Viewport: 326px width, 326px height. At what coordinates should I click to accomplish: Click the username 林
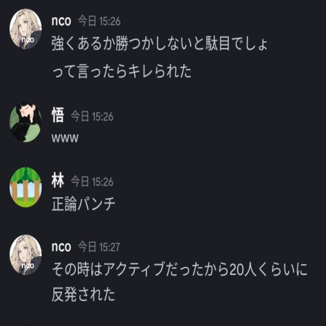click(58, 180)
